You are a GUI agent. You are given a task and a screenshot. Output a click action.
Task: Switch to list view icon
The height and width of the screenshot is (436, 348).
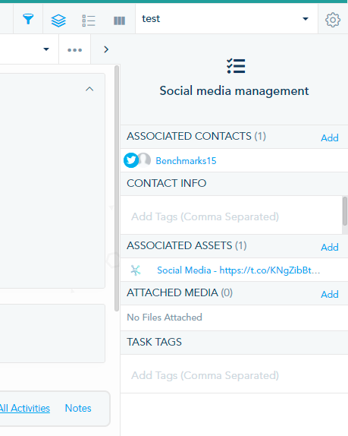coord(89,21)
